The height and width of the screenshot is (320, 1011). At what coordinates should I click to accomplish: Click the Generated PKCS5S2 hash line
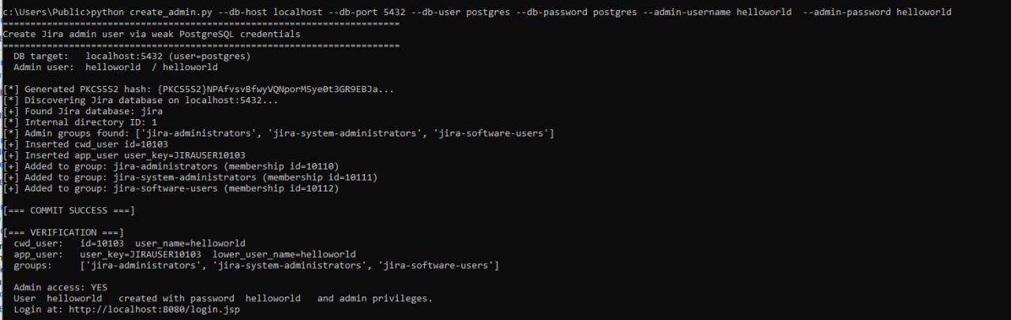(205, 90)
